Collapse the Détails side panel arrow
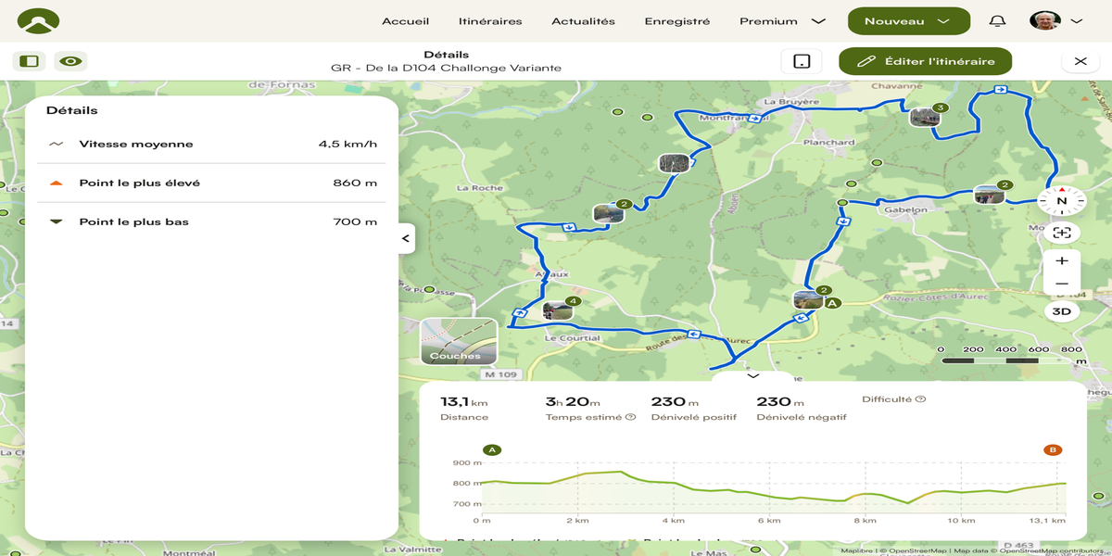Screen dimensions: 1112x556 [406, 238]
